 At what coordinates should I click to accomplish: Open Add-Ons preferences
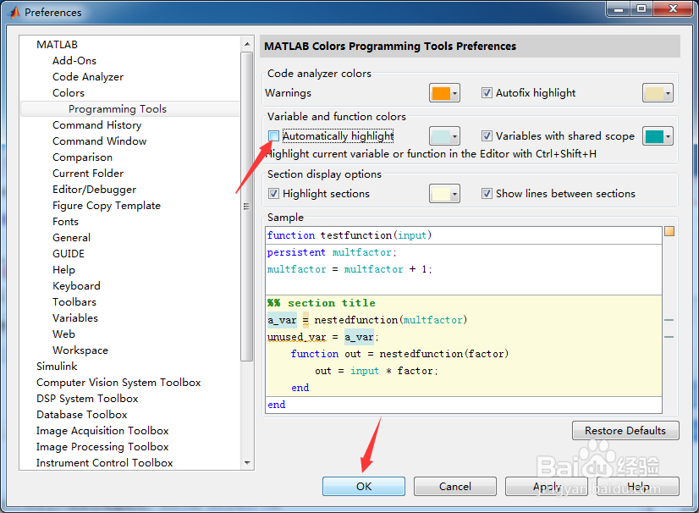coord(74,61)
